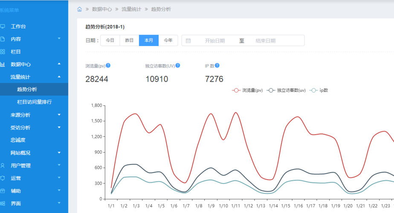The width and height of the screenshot is (394, 213).
Task: Select the 昨日 date filter
Action: [129, 40]
